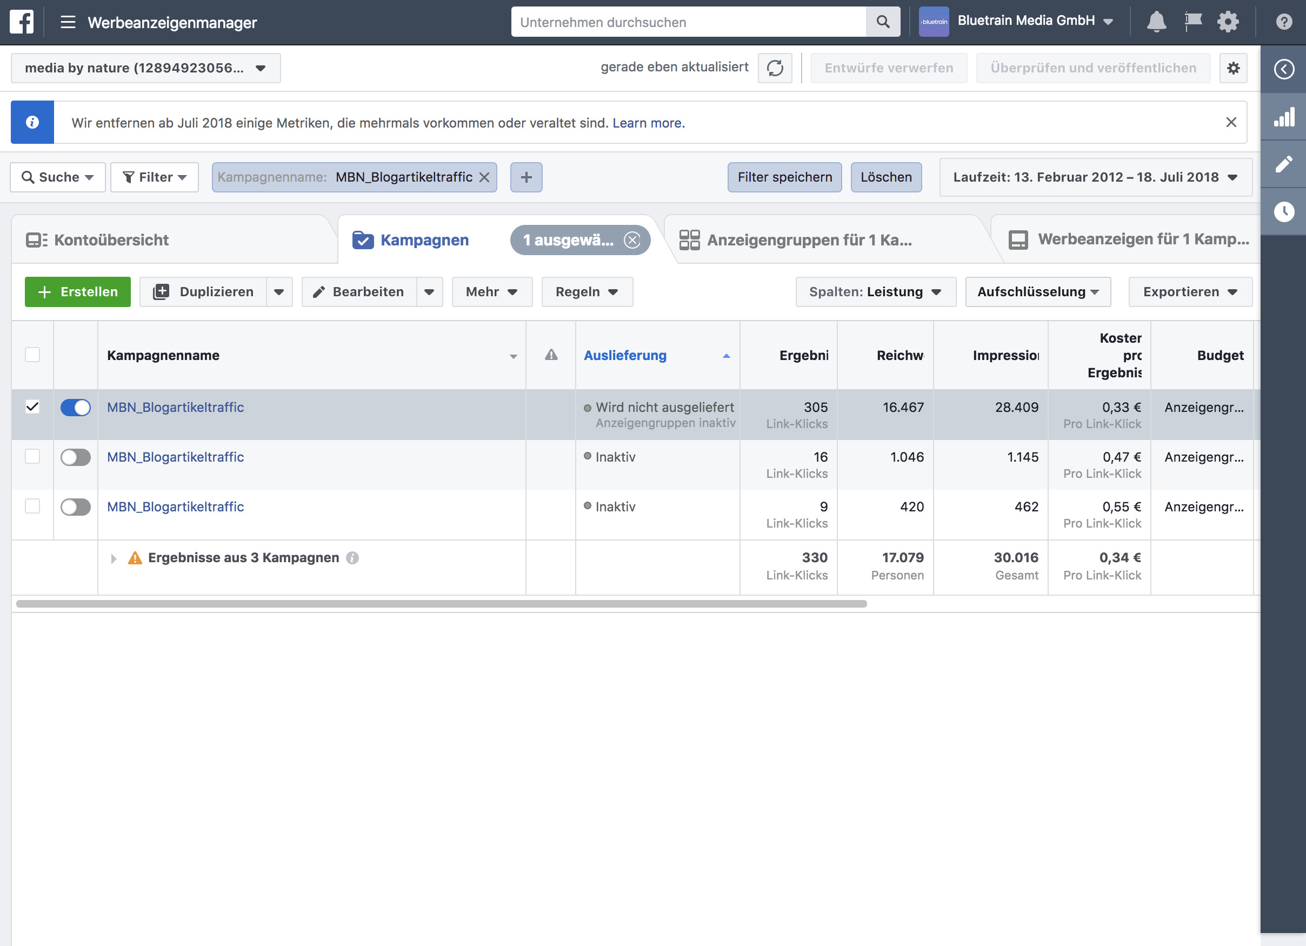Switch to Anzeigengruppen für 1 Kampagne tab
Screen dimensions: 1306x946
point(809,240)
